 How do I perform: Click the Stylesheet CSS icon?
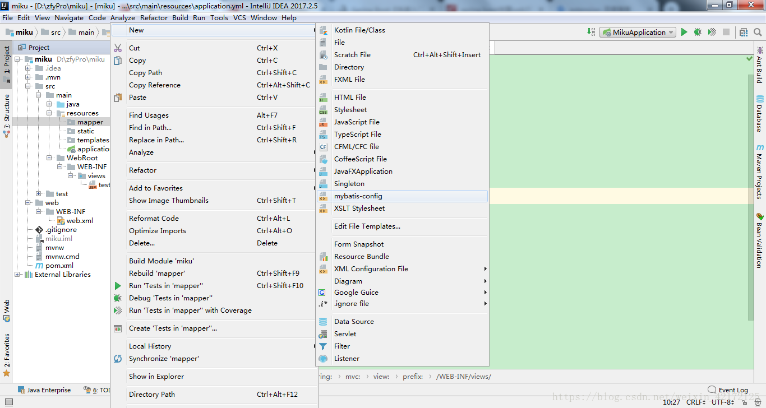tap(323, 110)
